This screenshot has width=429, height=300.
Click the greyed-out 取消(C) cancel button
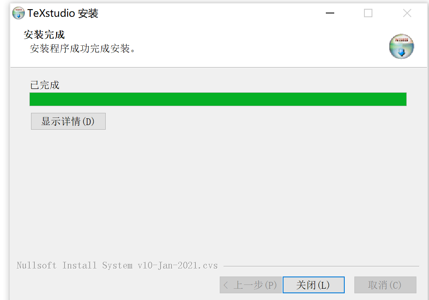tap(385, 284)
